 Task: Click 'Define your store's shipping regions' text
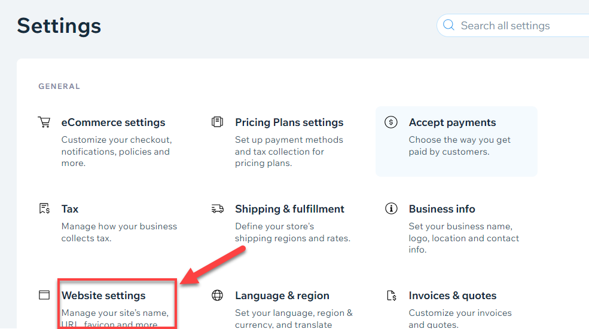click(x=292, y=232)
